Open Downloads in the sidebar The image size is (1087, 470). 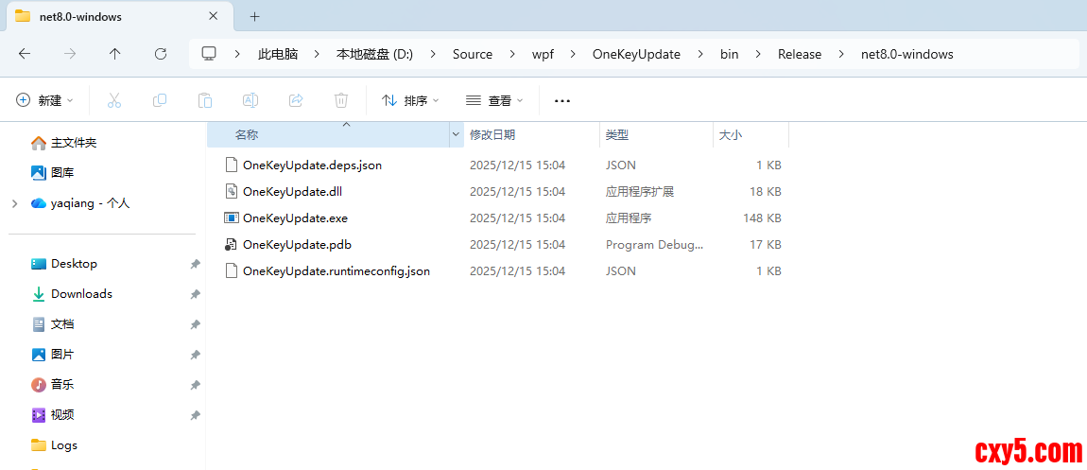coord(72,294)
